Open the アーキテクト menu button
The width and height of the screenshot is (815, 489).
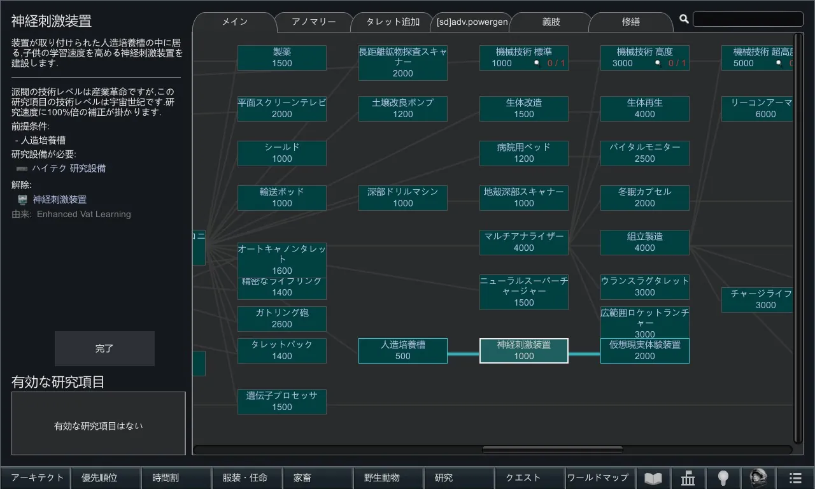coord(38,478)
